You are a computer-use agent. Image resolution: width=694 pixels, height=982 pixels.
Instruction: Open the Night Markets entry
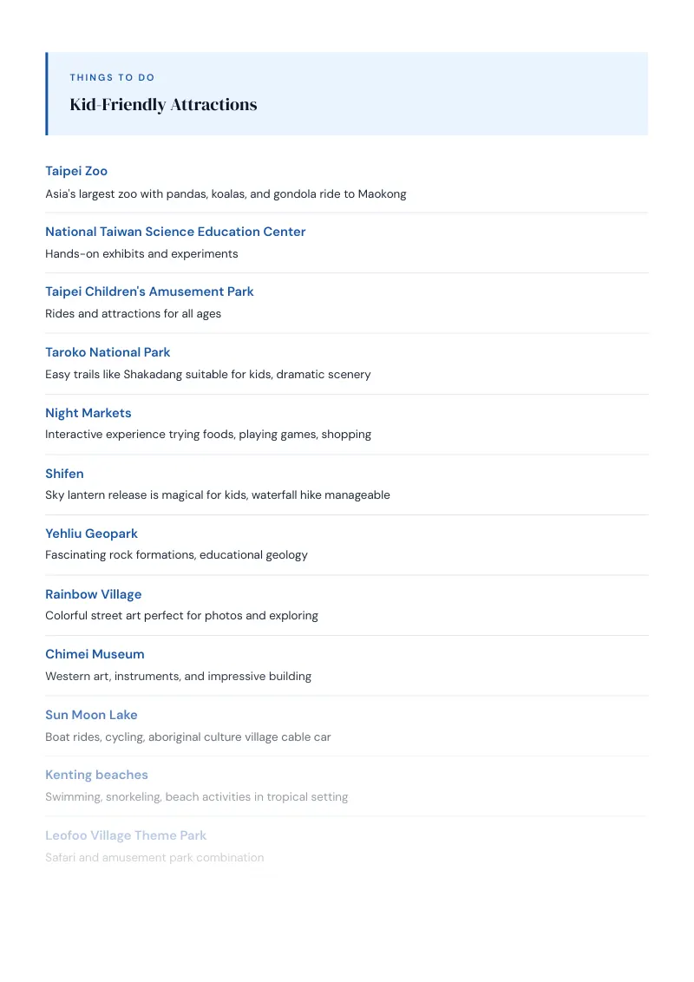[88, 413]
